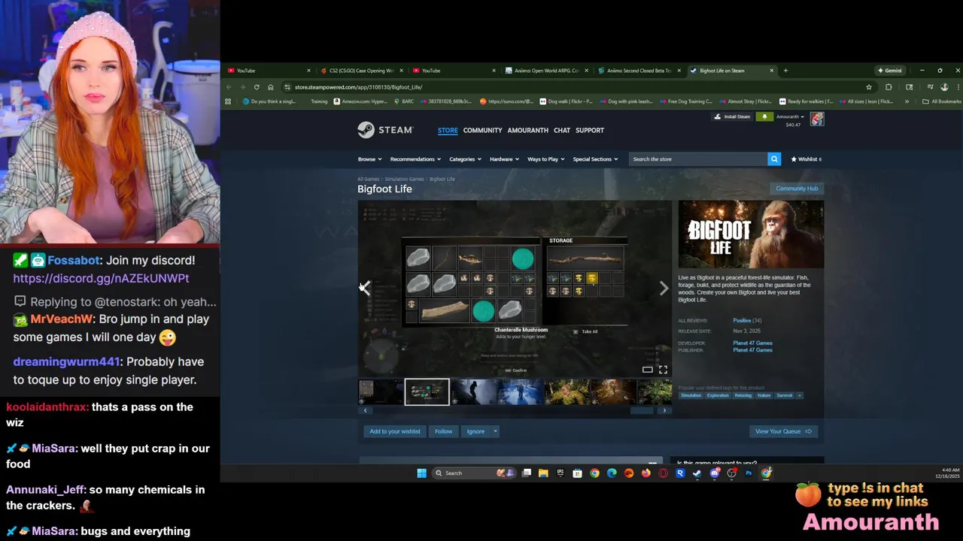Open Steam app from the taskbar
The width and height of the screenshot is (963, 541).
coord(697,473)
